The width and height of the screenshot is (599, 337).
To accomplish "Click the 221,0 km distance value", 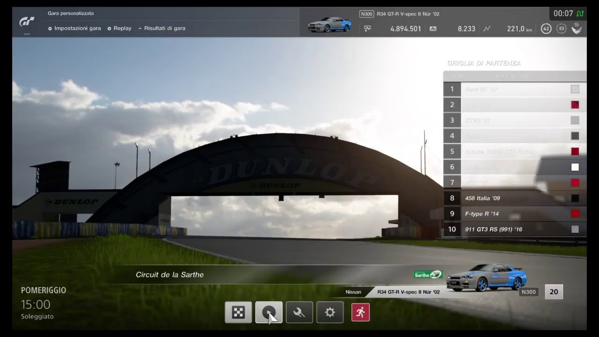I will pyautogui.click(x=519, y=29).
